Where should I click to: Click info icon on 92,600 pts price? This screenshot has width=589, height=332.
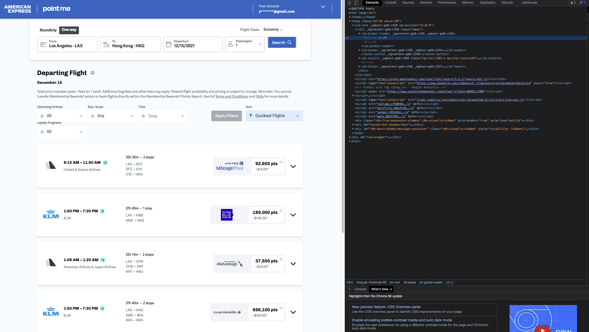(x=281, y=162)
